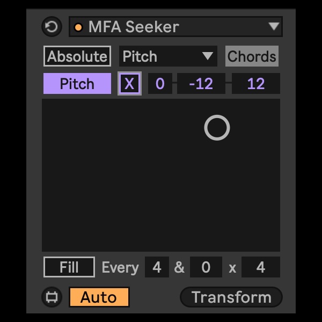Toggle the X axis button
Image resolution: width=322 pixels, height=322 pixels.
[x=129, y=84]
